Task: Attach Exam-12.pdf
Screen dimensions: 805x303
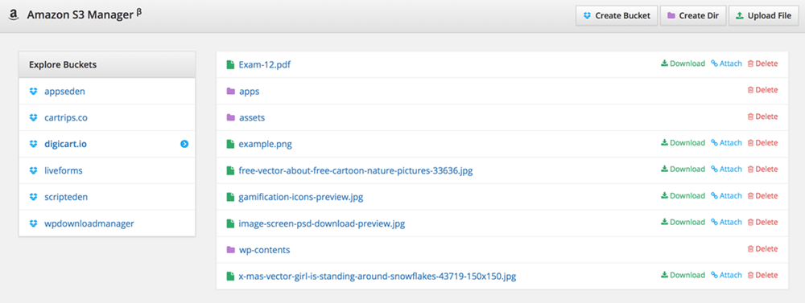Action: click(726, 63)
